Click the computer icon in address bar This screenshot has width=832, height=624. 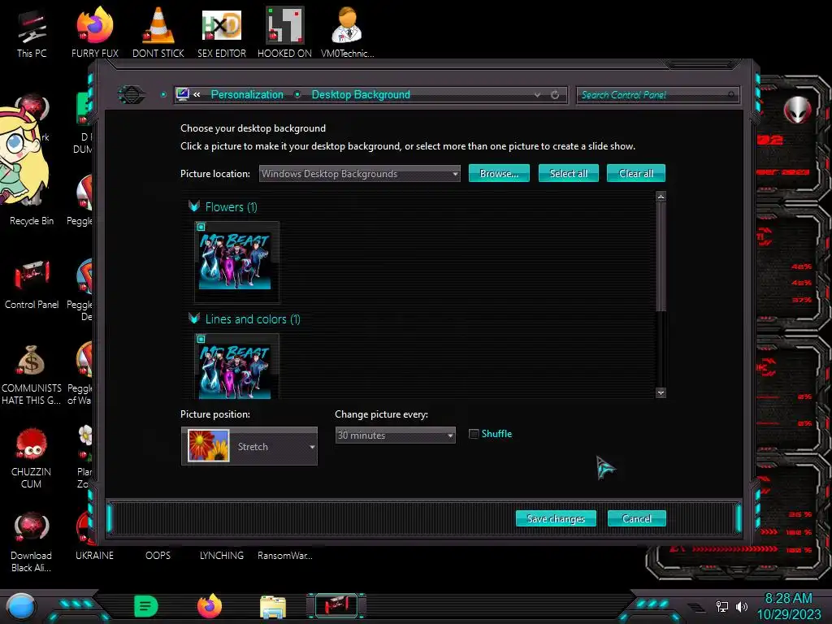[183, 94]
